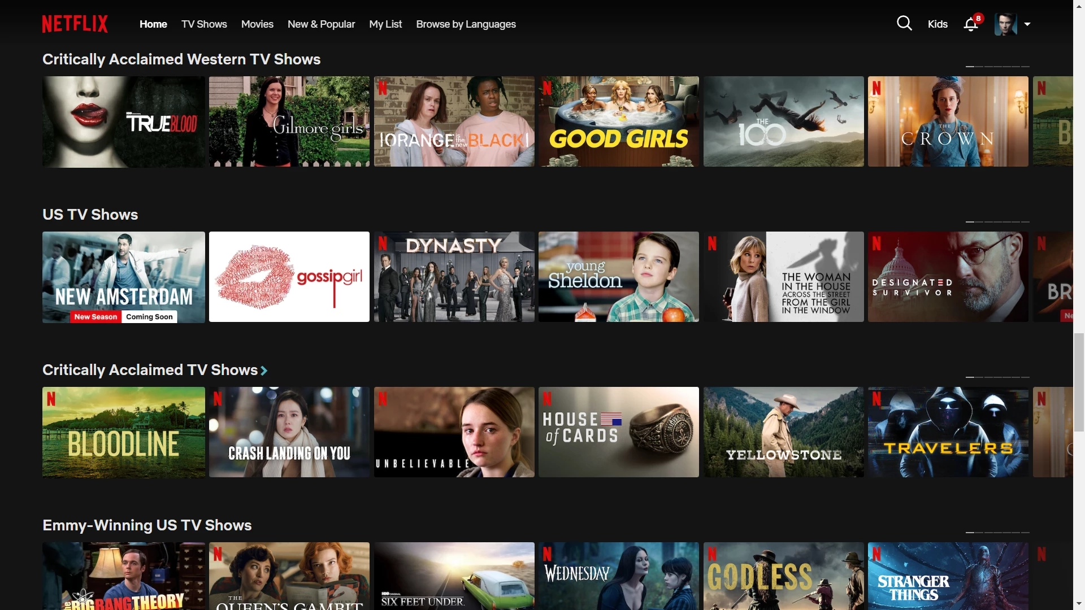This screenshot has width=1085, height=610.
Task: Open Orange Is the New Black
Action: (x=454, y=121)
